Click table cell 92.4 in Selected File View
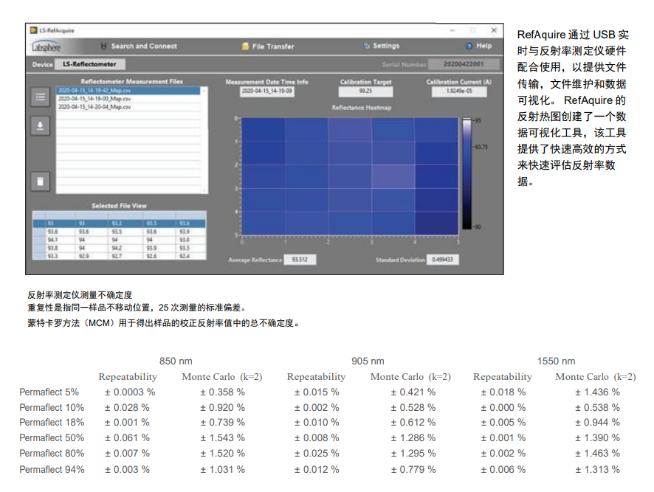The height and width of the screenshot is (492, 654). pyautogui.click(x=185, y=256)
